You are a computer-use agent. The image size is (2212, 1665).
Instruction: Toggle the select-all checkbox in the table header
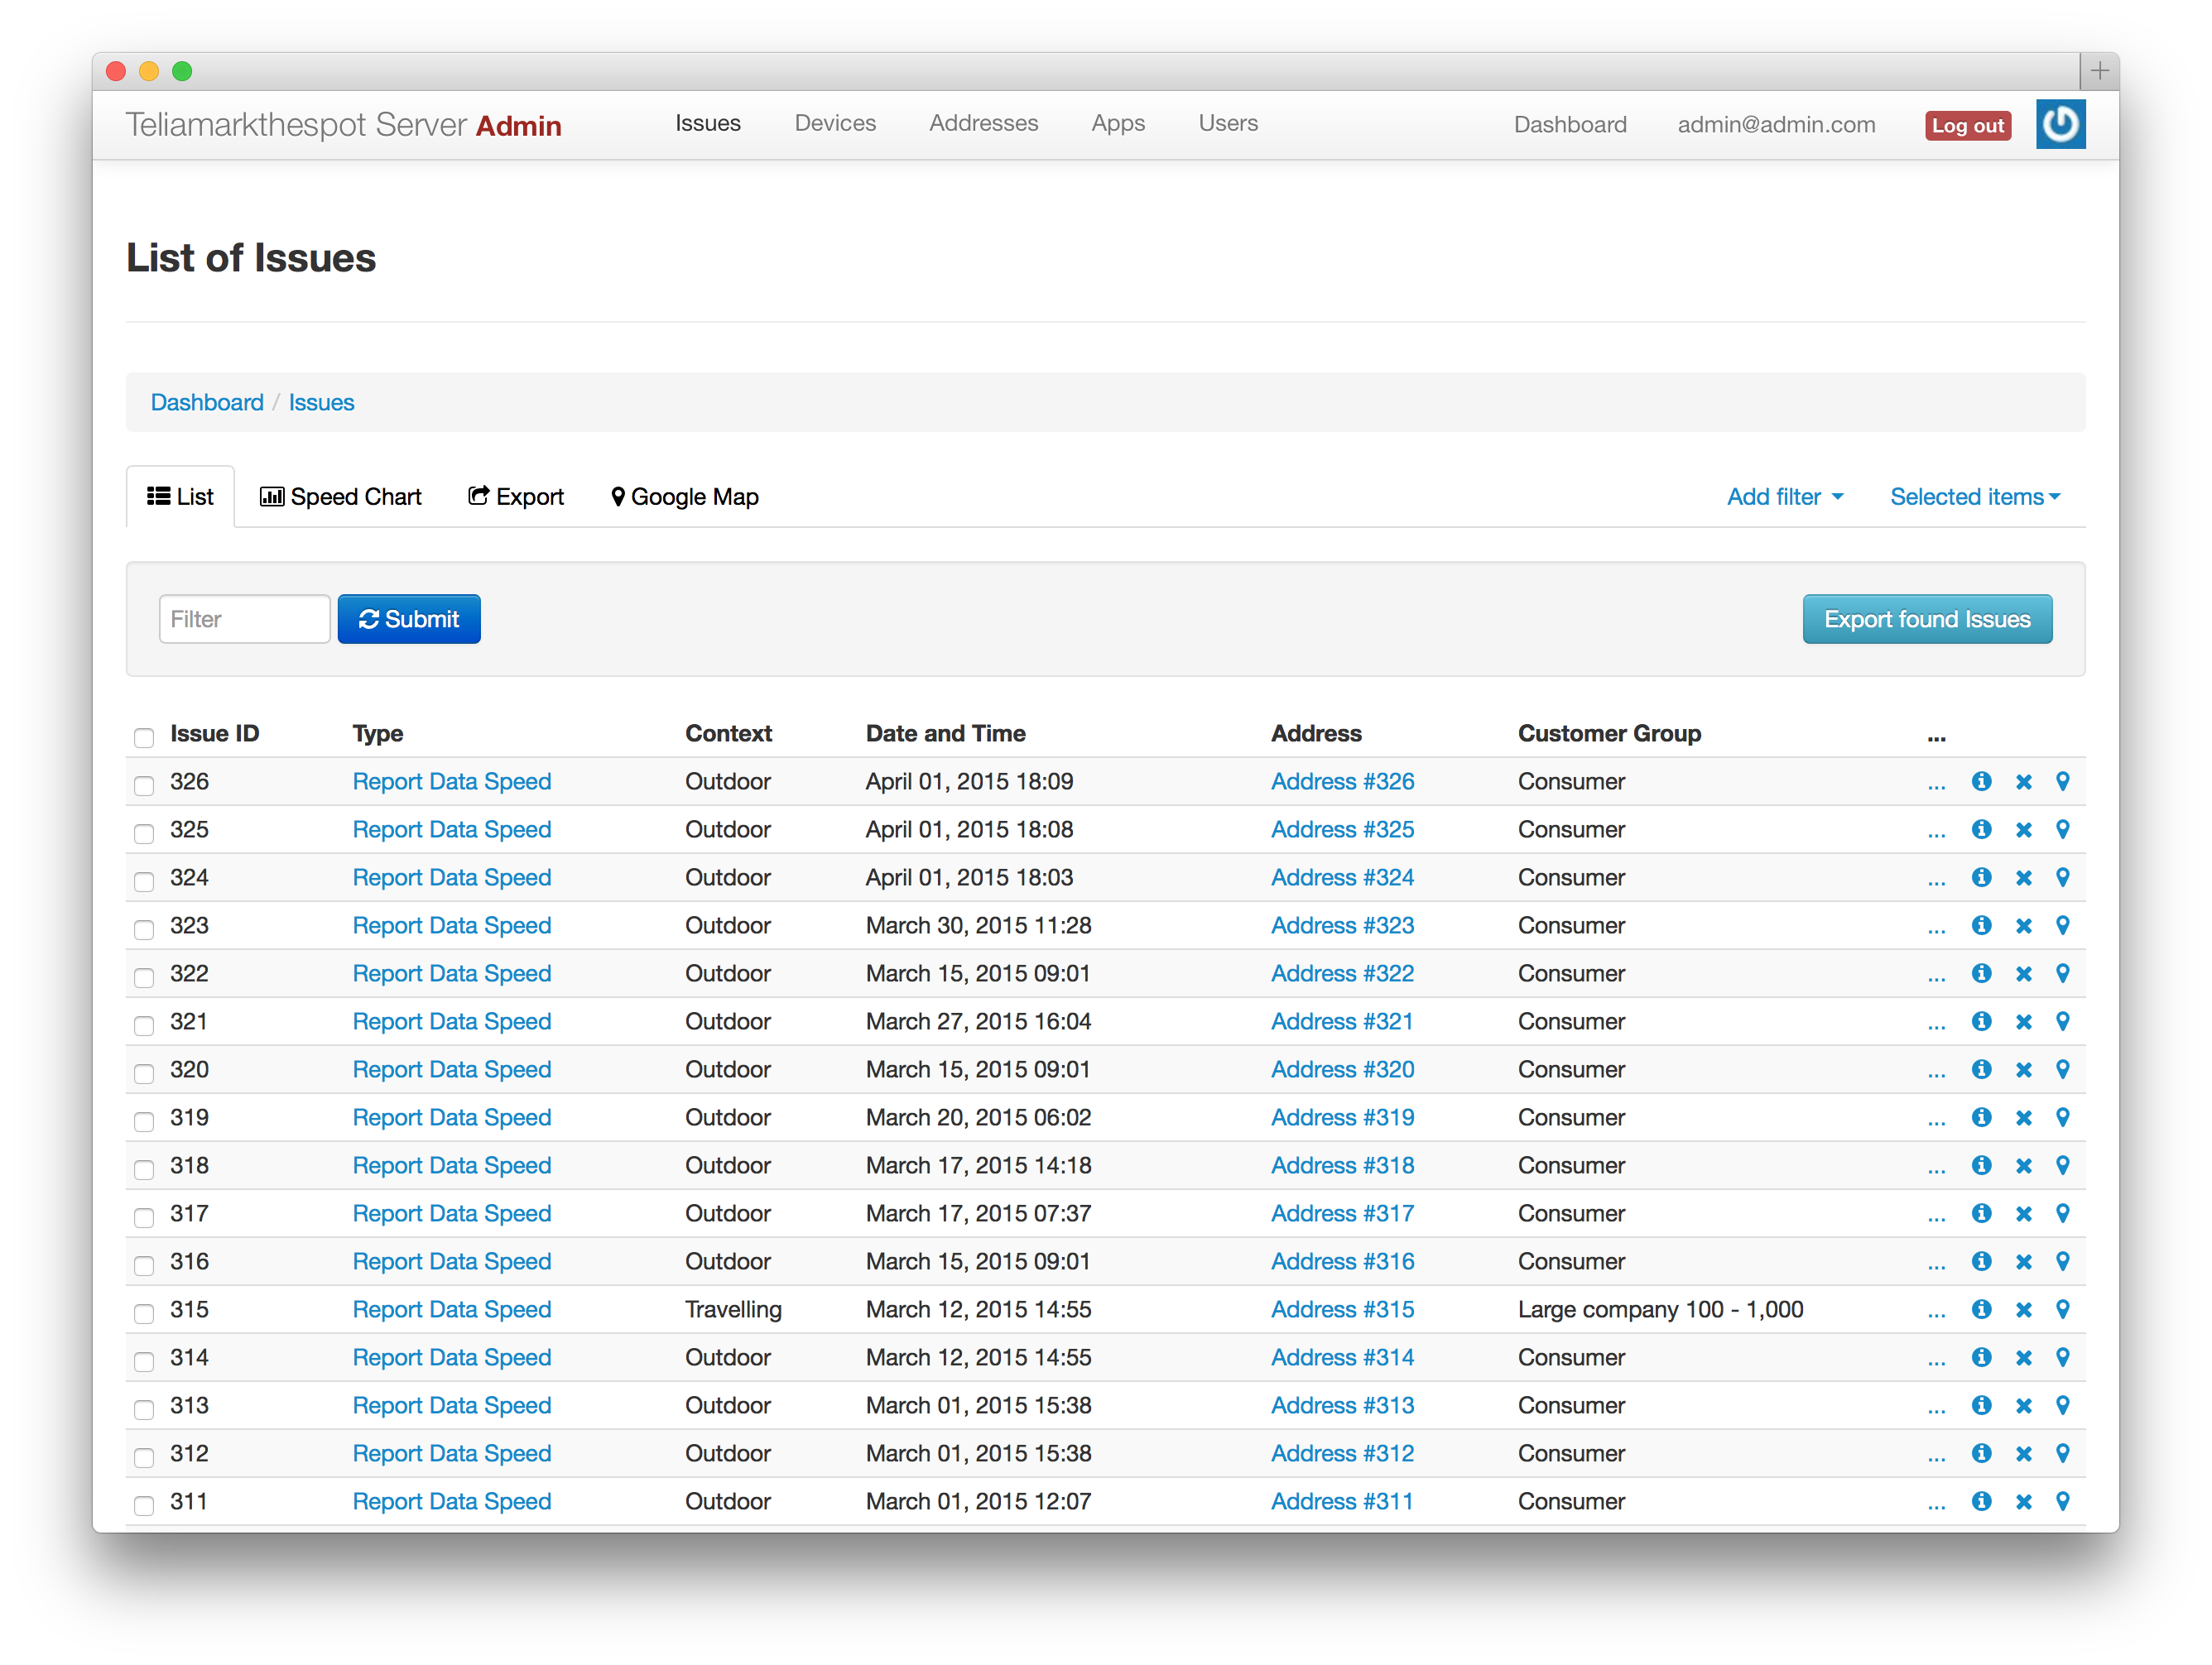[x=144, y=737]
